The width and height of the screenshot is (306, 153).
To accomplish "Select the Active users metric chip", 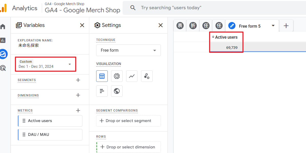I will 50,121.
